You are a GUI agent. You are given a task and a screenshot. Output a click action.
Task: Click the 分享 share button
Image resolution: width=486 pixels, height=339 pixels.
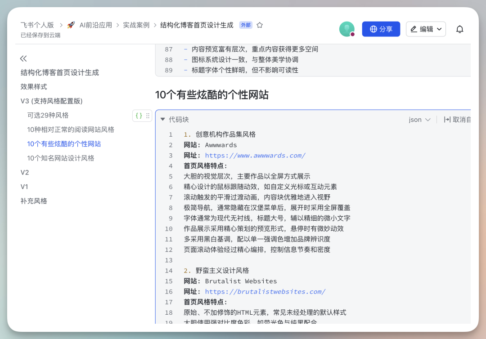coord(381,29)
